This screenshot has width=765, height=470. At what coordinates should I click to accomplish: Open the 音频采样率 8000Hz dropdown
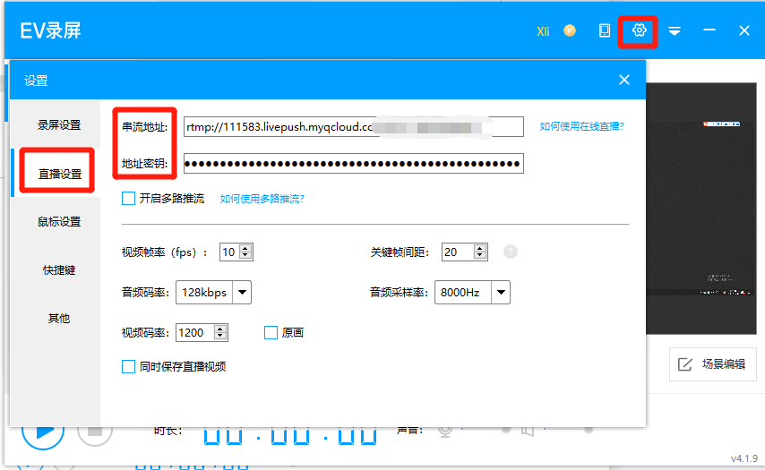point(501,292)
